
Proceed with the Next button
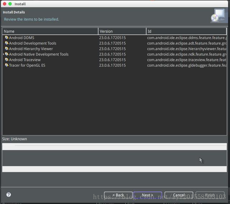[148, 195]
